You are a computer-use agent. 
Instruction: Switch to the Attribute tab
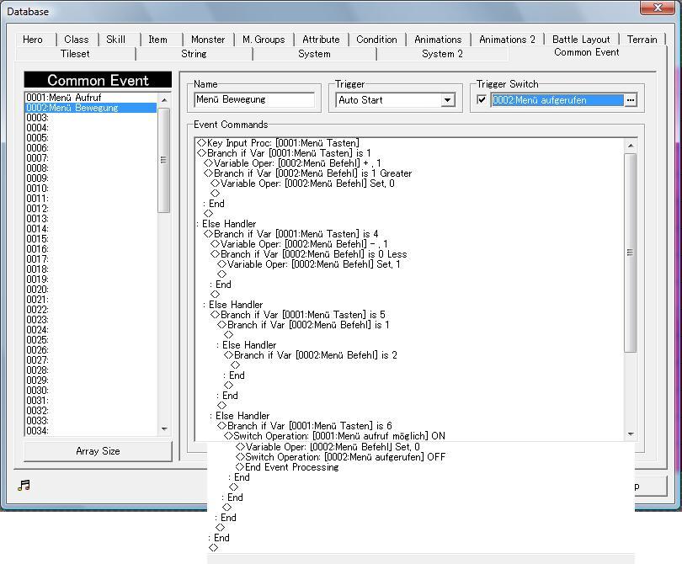(321, 40)
